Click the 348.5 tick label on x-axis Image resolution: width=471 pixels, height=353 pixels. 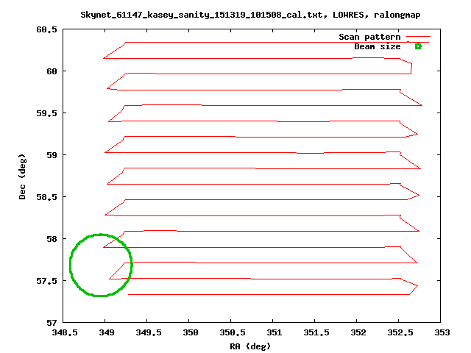point(63,332)
